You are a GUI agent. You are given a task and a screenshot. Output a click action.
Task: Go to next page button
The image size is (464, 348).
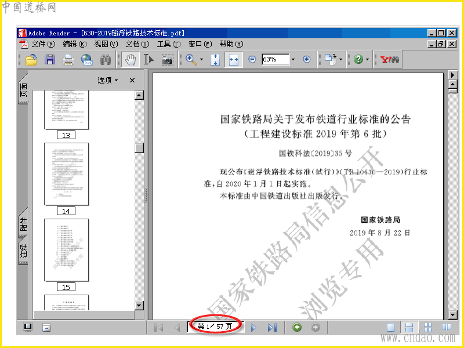tap(253, 327)
